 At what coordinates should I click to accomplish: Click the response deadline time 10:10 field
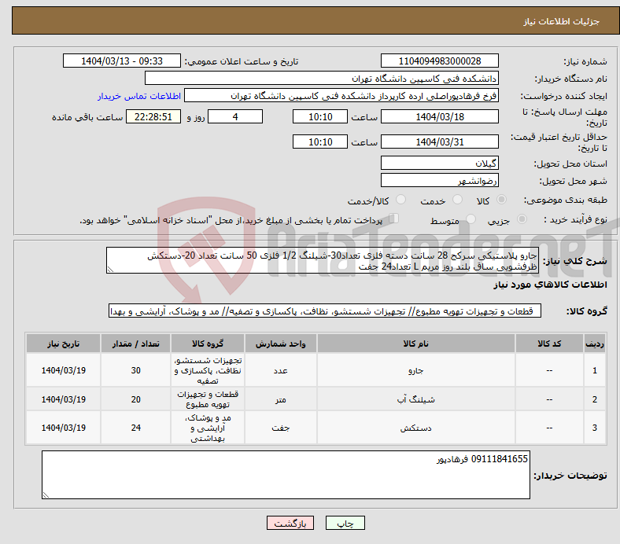click(320, 116)
